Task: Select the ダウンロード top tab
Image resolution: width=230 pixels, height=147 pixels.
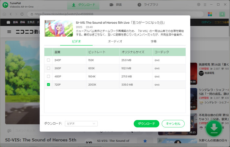Action: click(83, 5)
